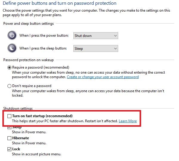
Task: Click 'When I press the sleep button' label
Action: [x=45, y=48]
